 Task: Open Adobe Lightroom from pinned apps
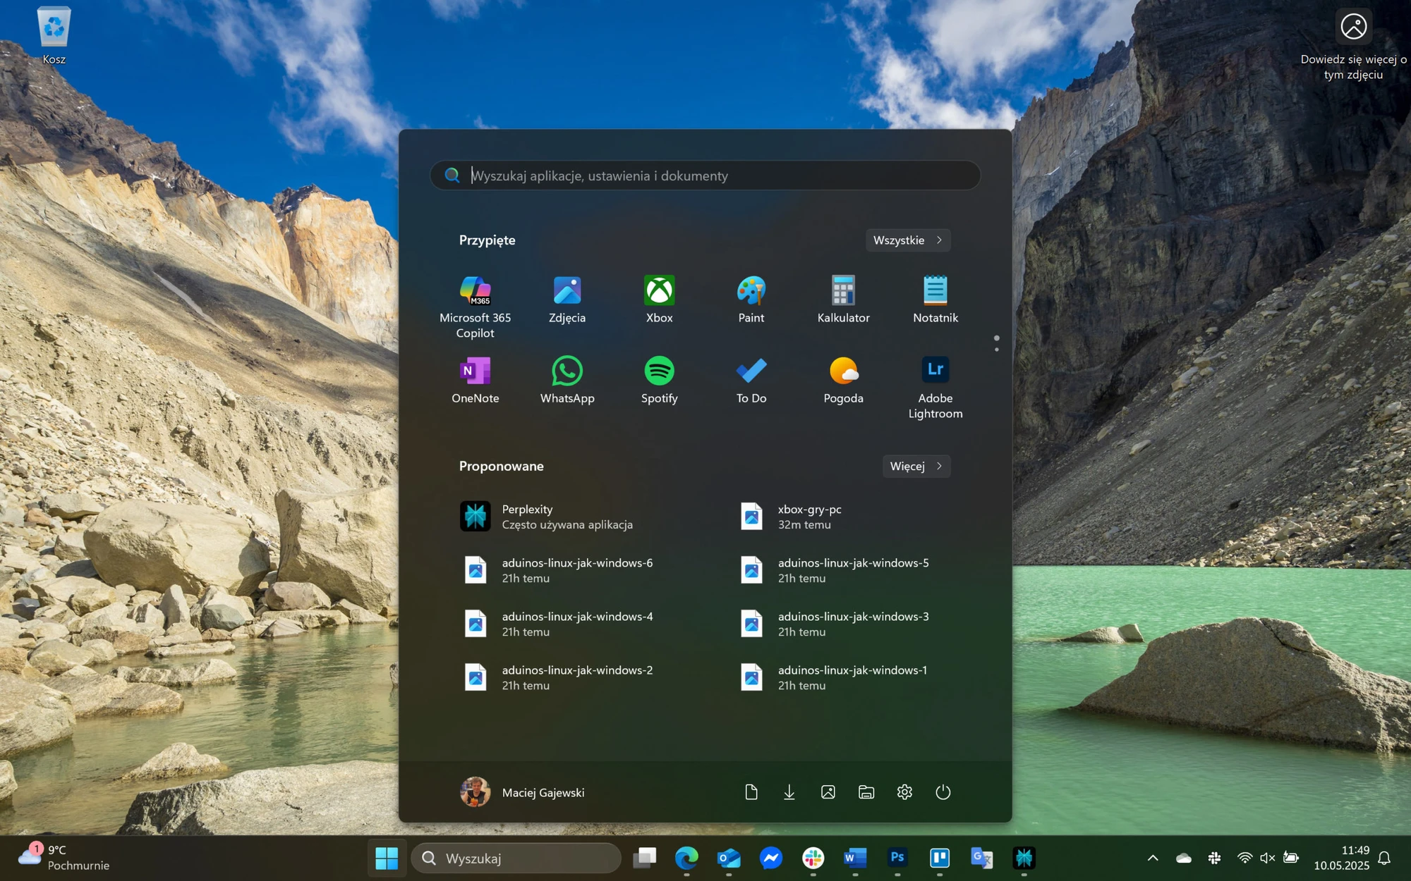pyautogui.click(x=935, y=388)
